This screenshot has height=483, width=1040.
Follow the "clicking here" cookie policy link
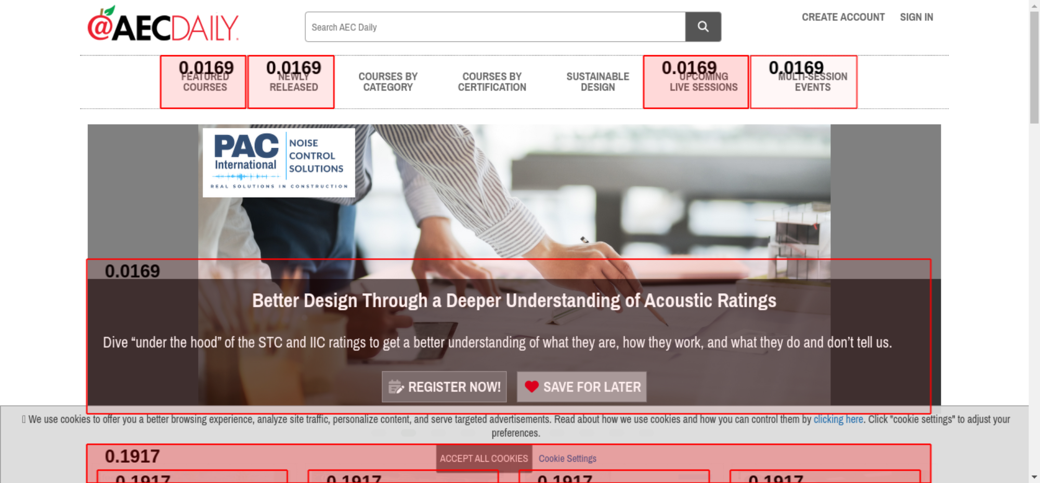click(838, 420)
